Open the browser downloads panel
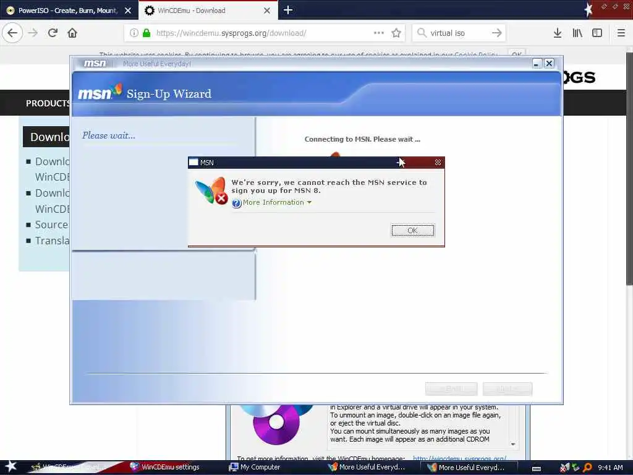633x475 pixels. coord(558,33)
